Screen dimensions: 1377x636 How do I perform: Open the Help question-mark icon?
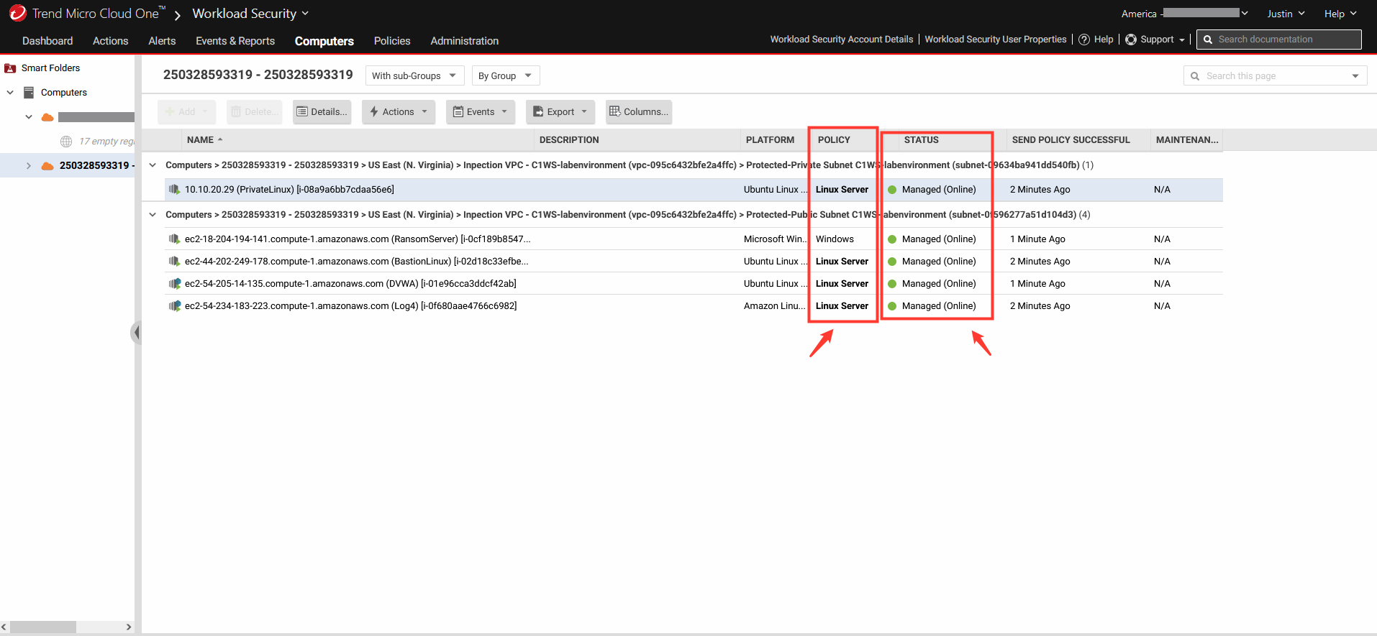[x=1084, y=40]
